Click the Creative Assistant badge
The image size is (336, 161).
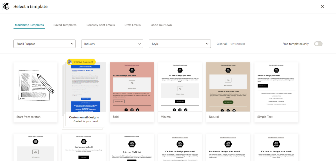[81, 62]
